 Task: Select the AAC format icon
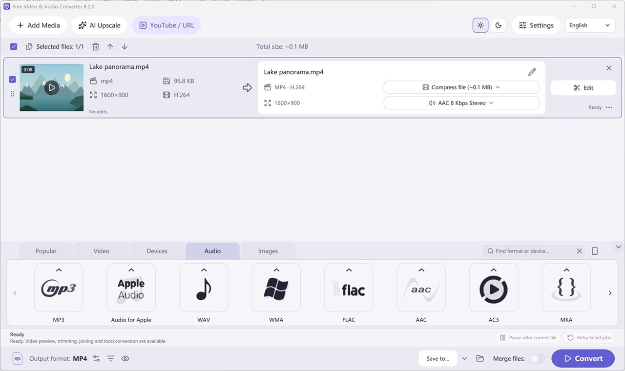point(421,288)
